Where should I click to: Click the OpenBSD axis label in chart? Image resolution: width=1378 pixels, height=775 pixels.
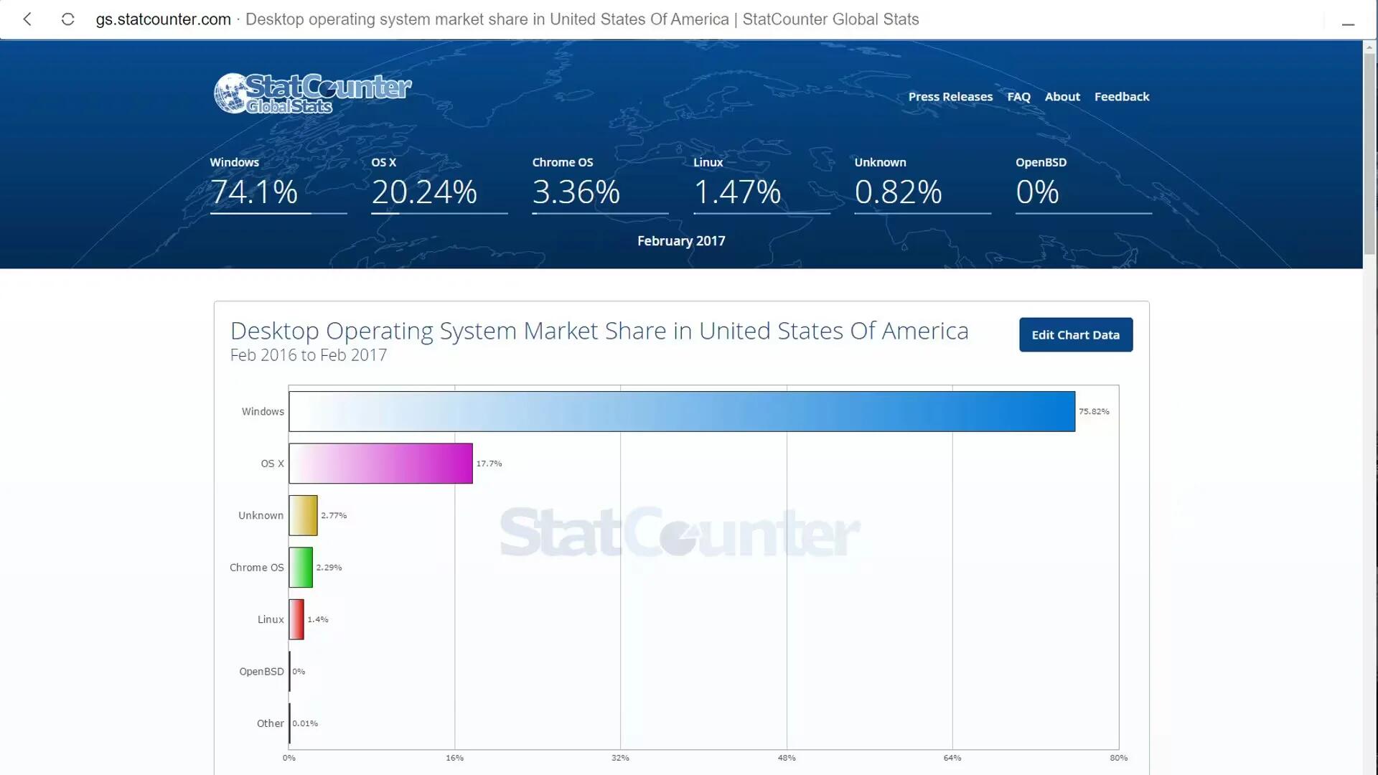[x=261, y=672]
